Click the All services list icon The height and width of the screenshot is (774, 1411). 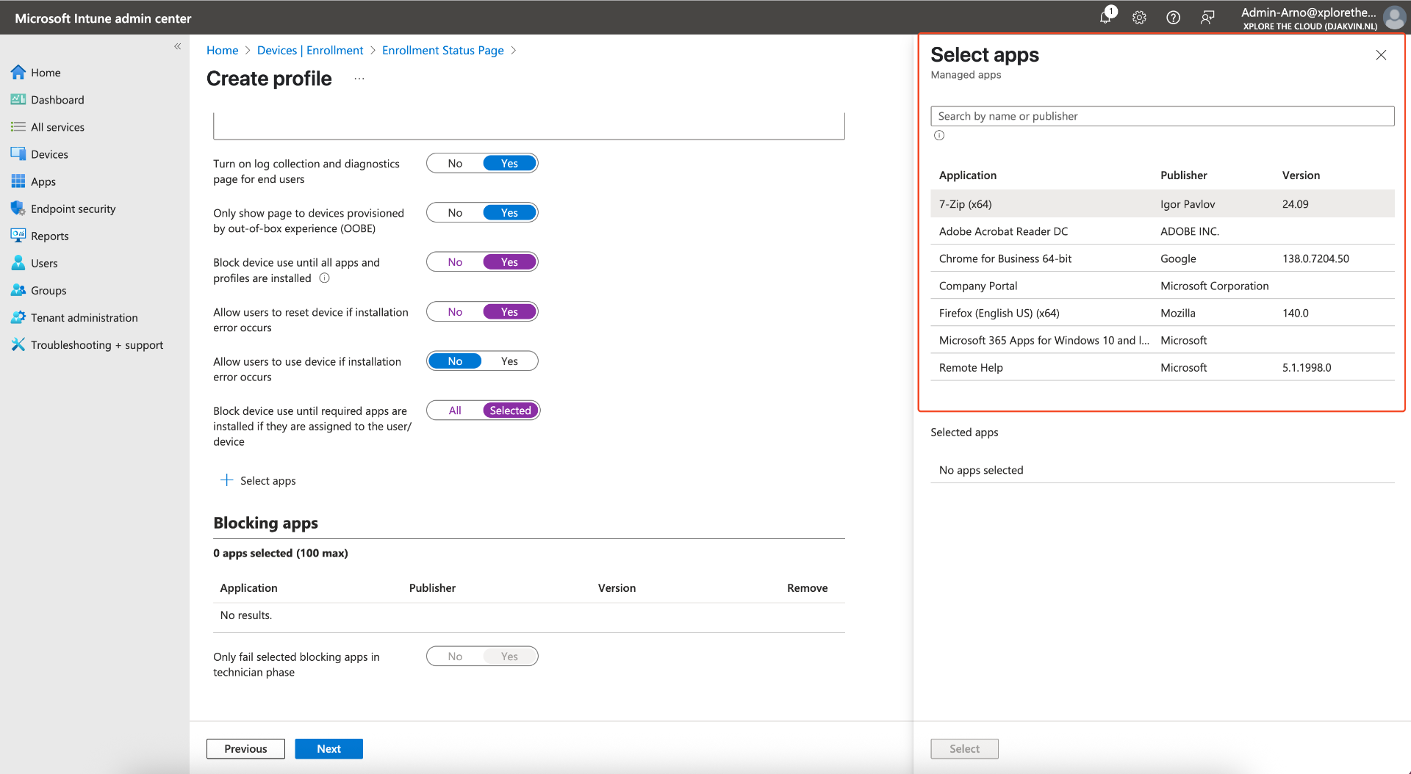tap(18, 126)
